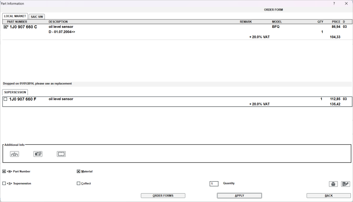This screenshot has height=202, width=353.
Task: Click the VAT-inclusive price 104,33
Action: [335, 37]
